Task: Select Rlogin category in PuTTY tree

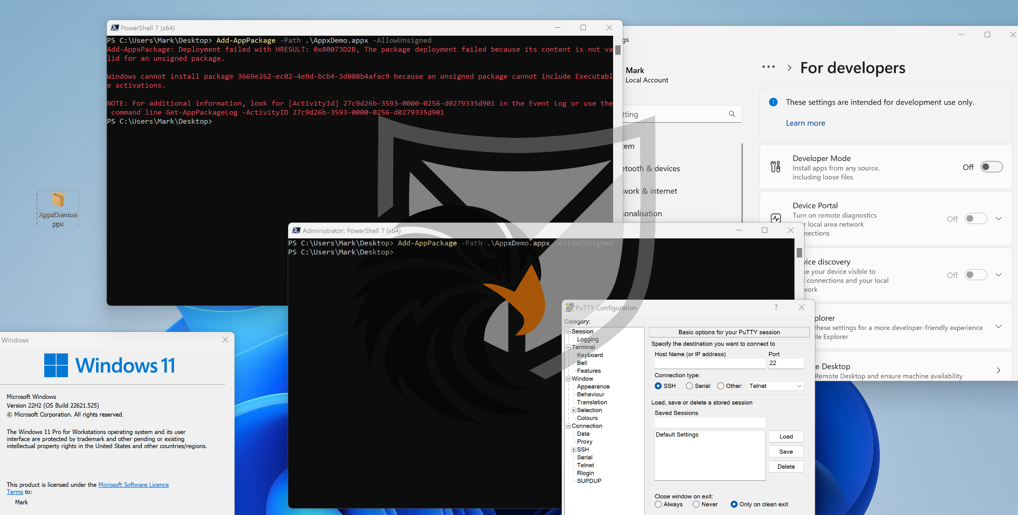Action: (585, 473)
